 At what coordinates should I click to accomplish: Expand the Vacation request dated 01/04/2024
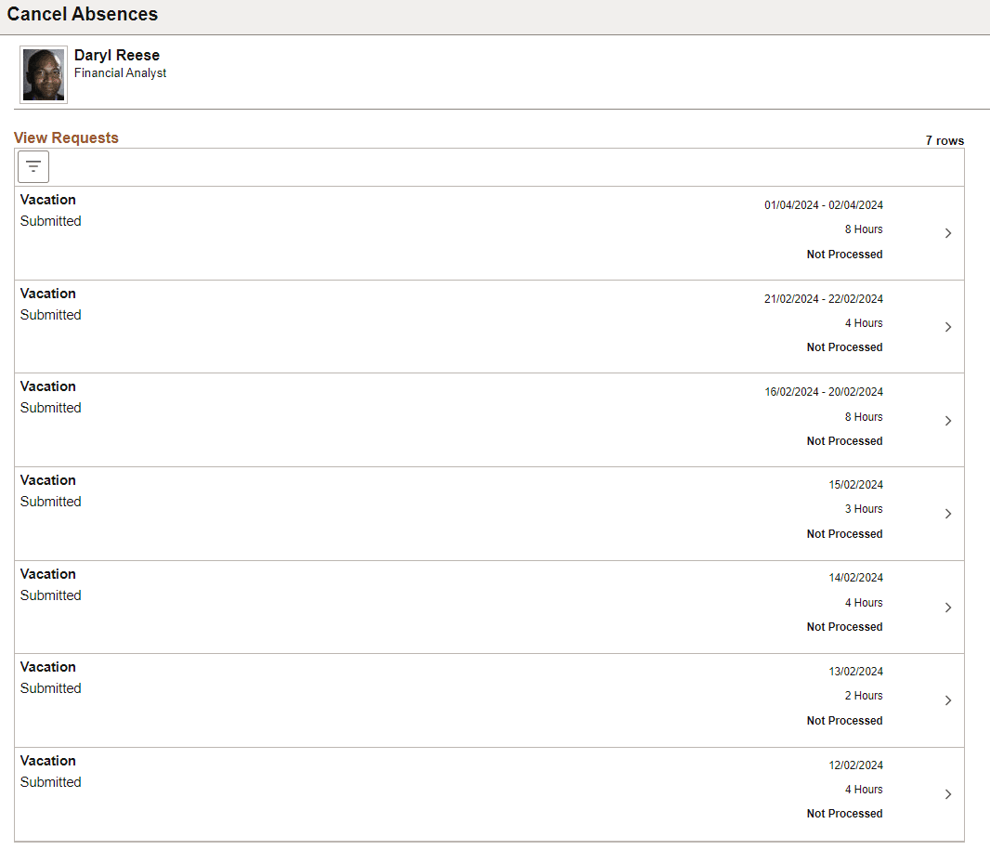(947, 232)
